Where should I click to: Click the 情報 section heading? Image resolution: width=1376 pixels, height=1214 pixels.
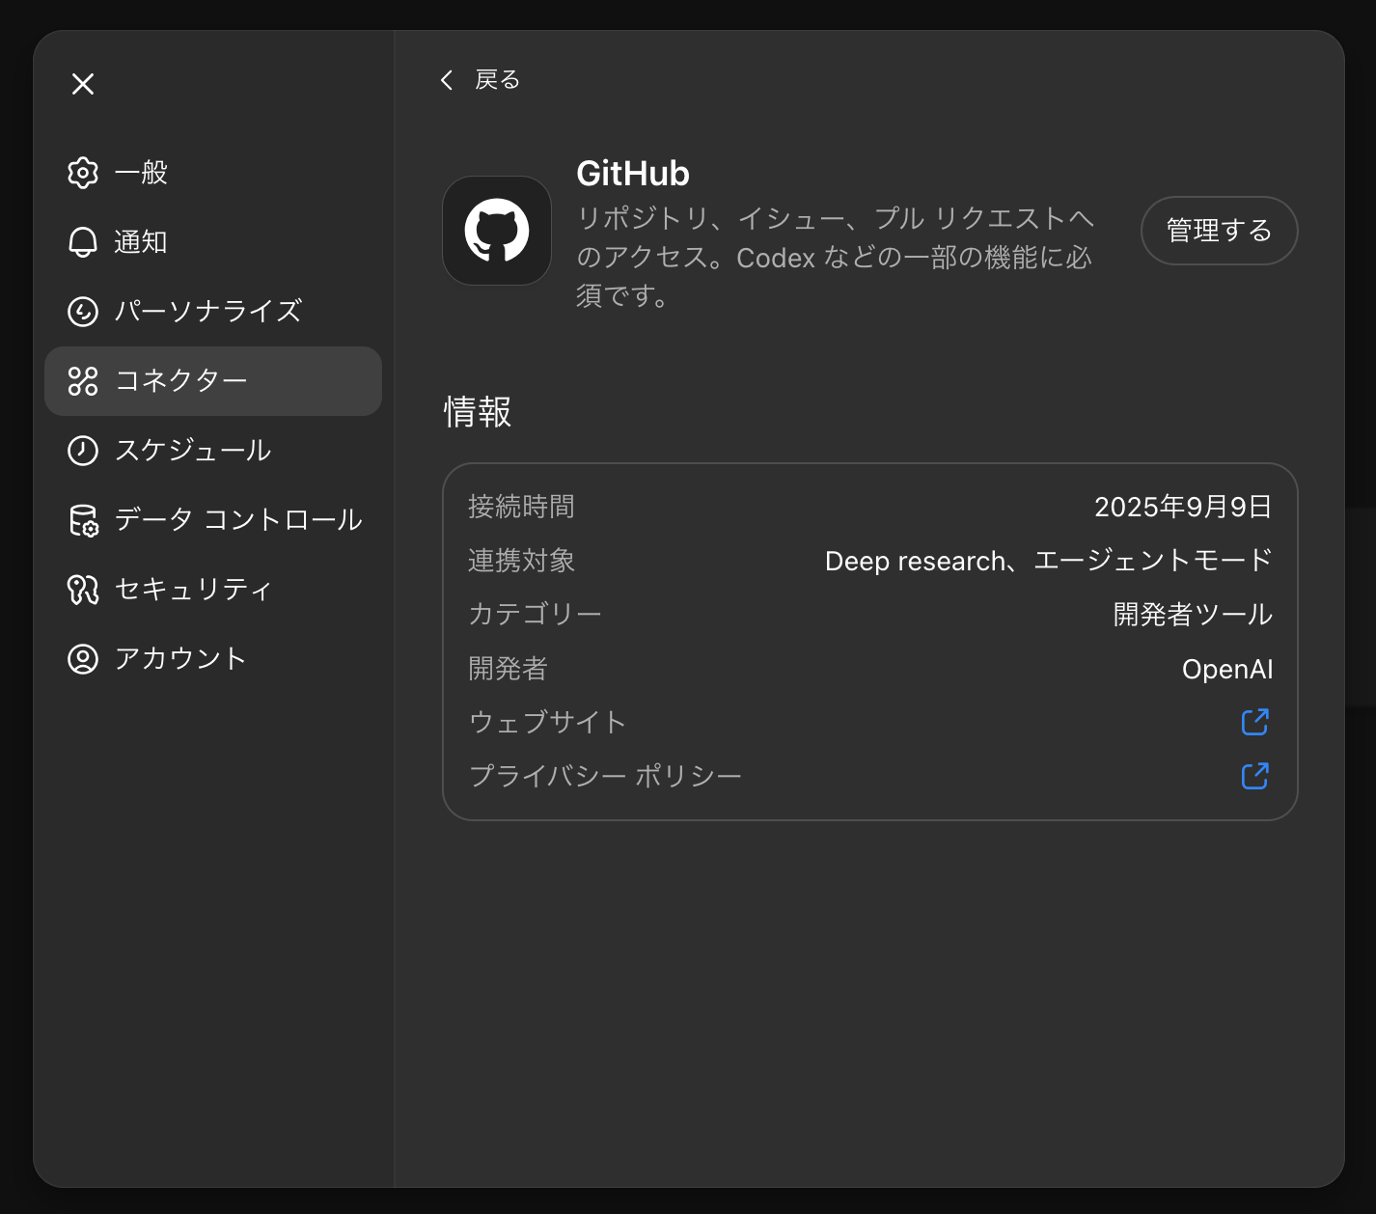(478, 412)
